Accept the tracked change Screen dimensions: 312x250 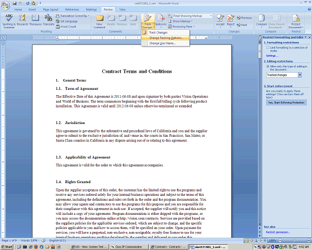click(220, 21)
